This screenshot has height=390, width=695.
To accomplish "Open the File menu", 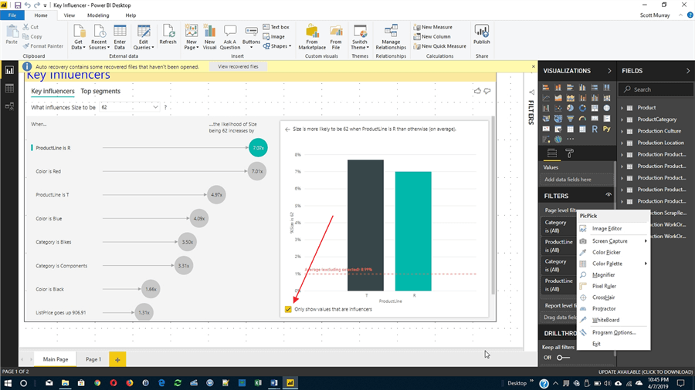I will (12, 15).
